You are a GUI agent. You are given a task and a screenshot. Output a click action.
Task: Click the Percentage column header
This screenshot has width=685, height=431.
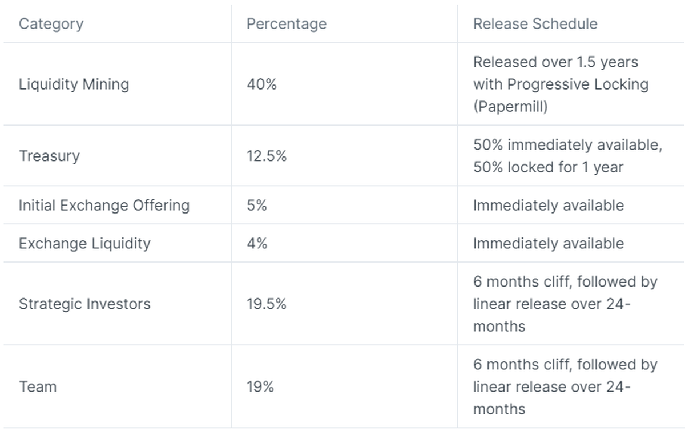click(287, 24)
